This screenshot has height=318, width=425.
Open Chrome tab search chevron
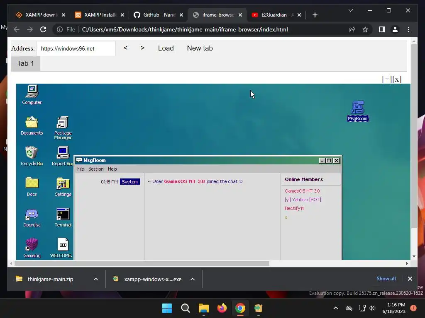pos(350,10)
